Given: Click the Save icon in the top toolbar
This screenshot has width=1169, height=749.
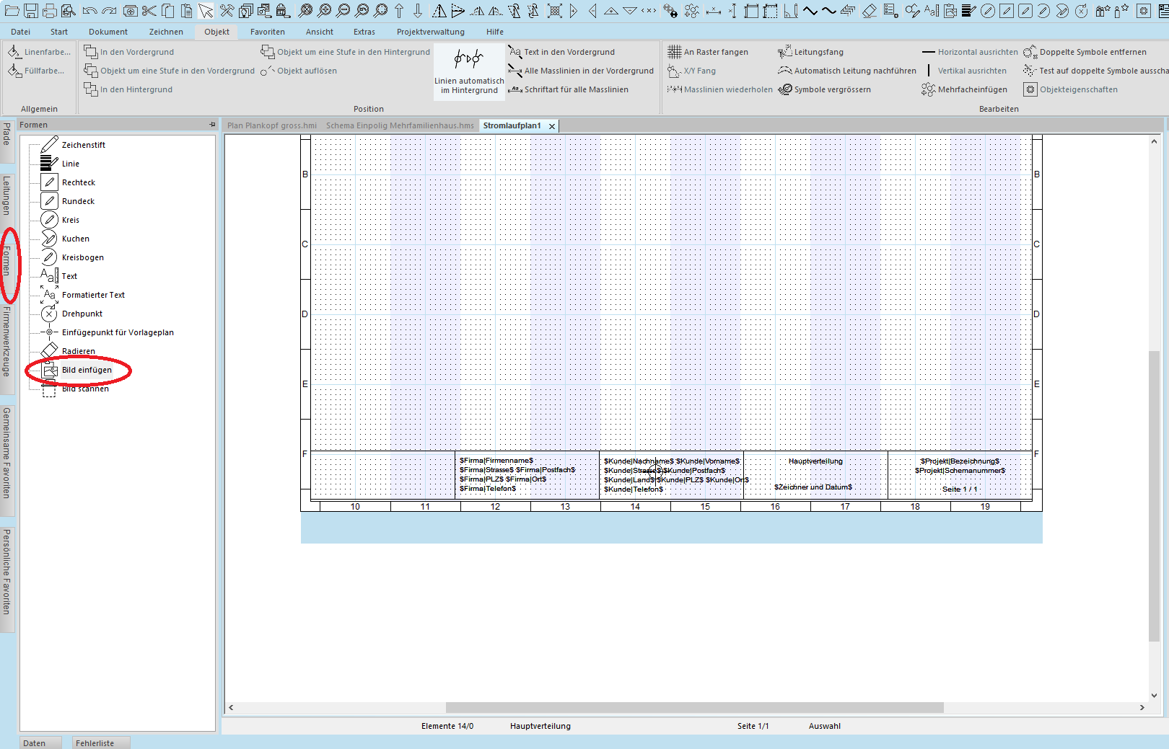Looking at the screenshot, I should (31, 11).
